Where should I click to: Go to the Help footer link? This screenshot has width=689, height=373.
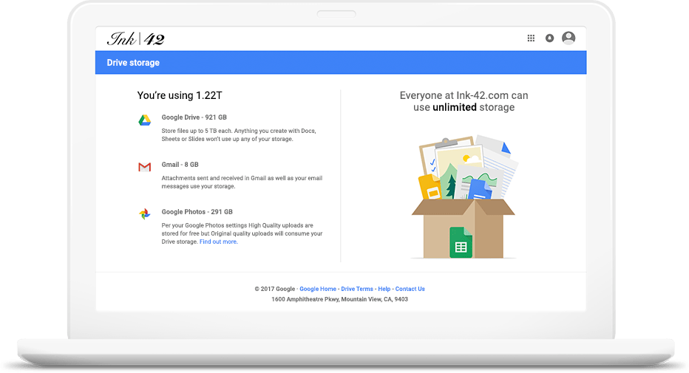tap(384, 289)
